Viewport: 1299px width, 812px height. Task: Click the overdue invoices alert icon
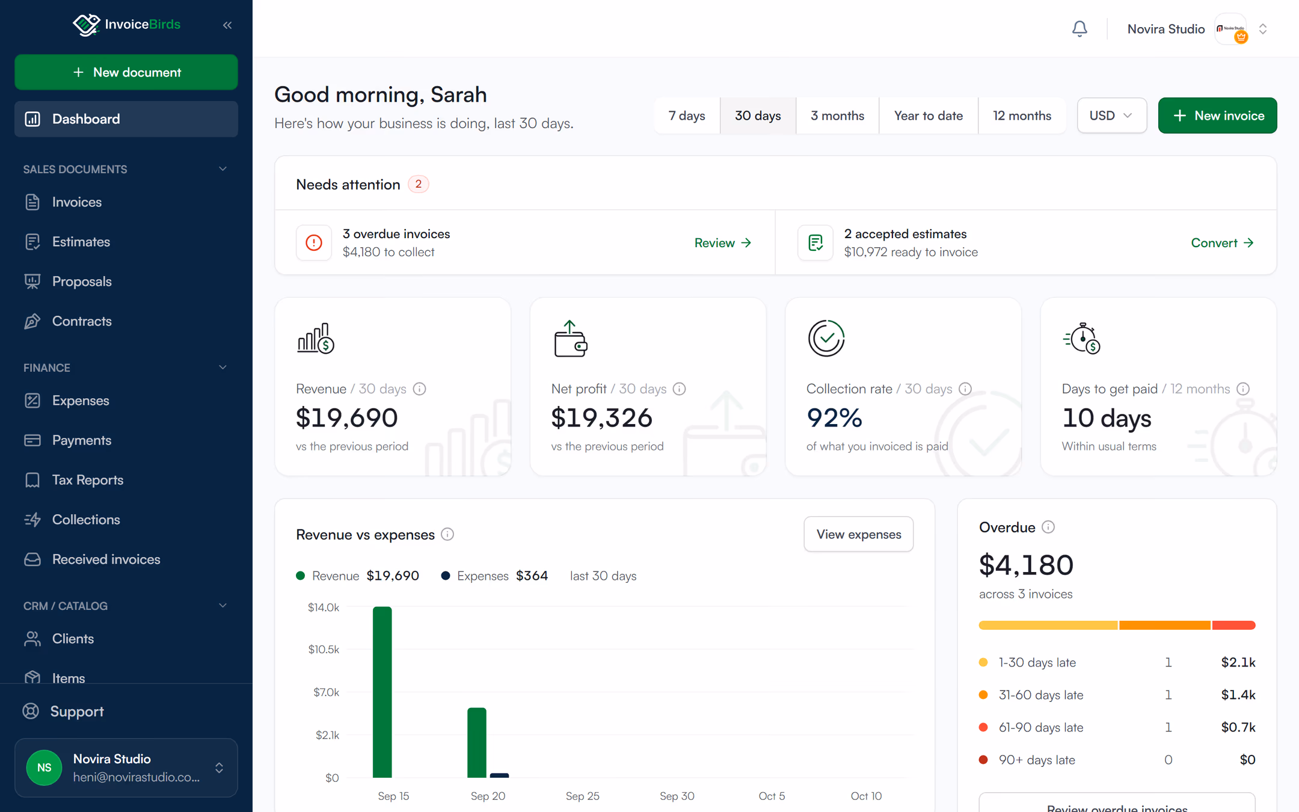pos(314,242)
